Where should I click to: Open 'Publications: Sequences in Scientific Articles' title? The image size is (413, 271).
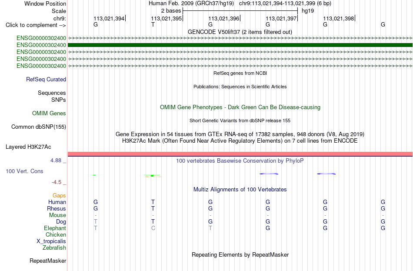[x=240, y=87]
